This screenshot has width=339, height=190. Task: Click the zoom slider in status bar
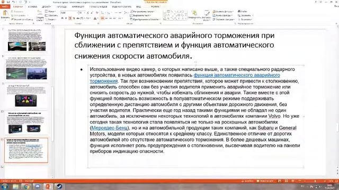coord(315,181)
